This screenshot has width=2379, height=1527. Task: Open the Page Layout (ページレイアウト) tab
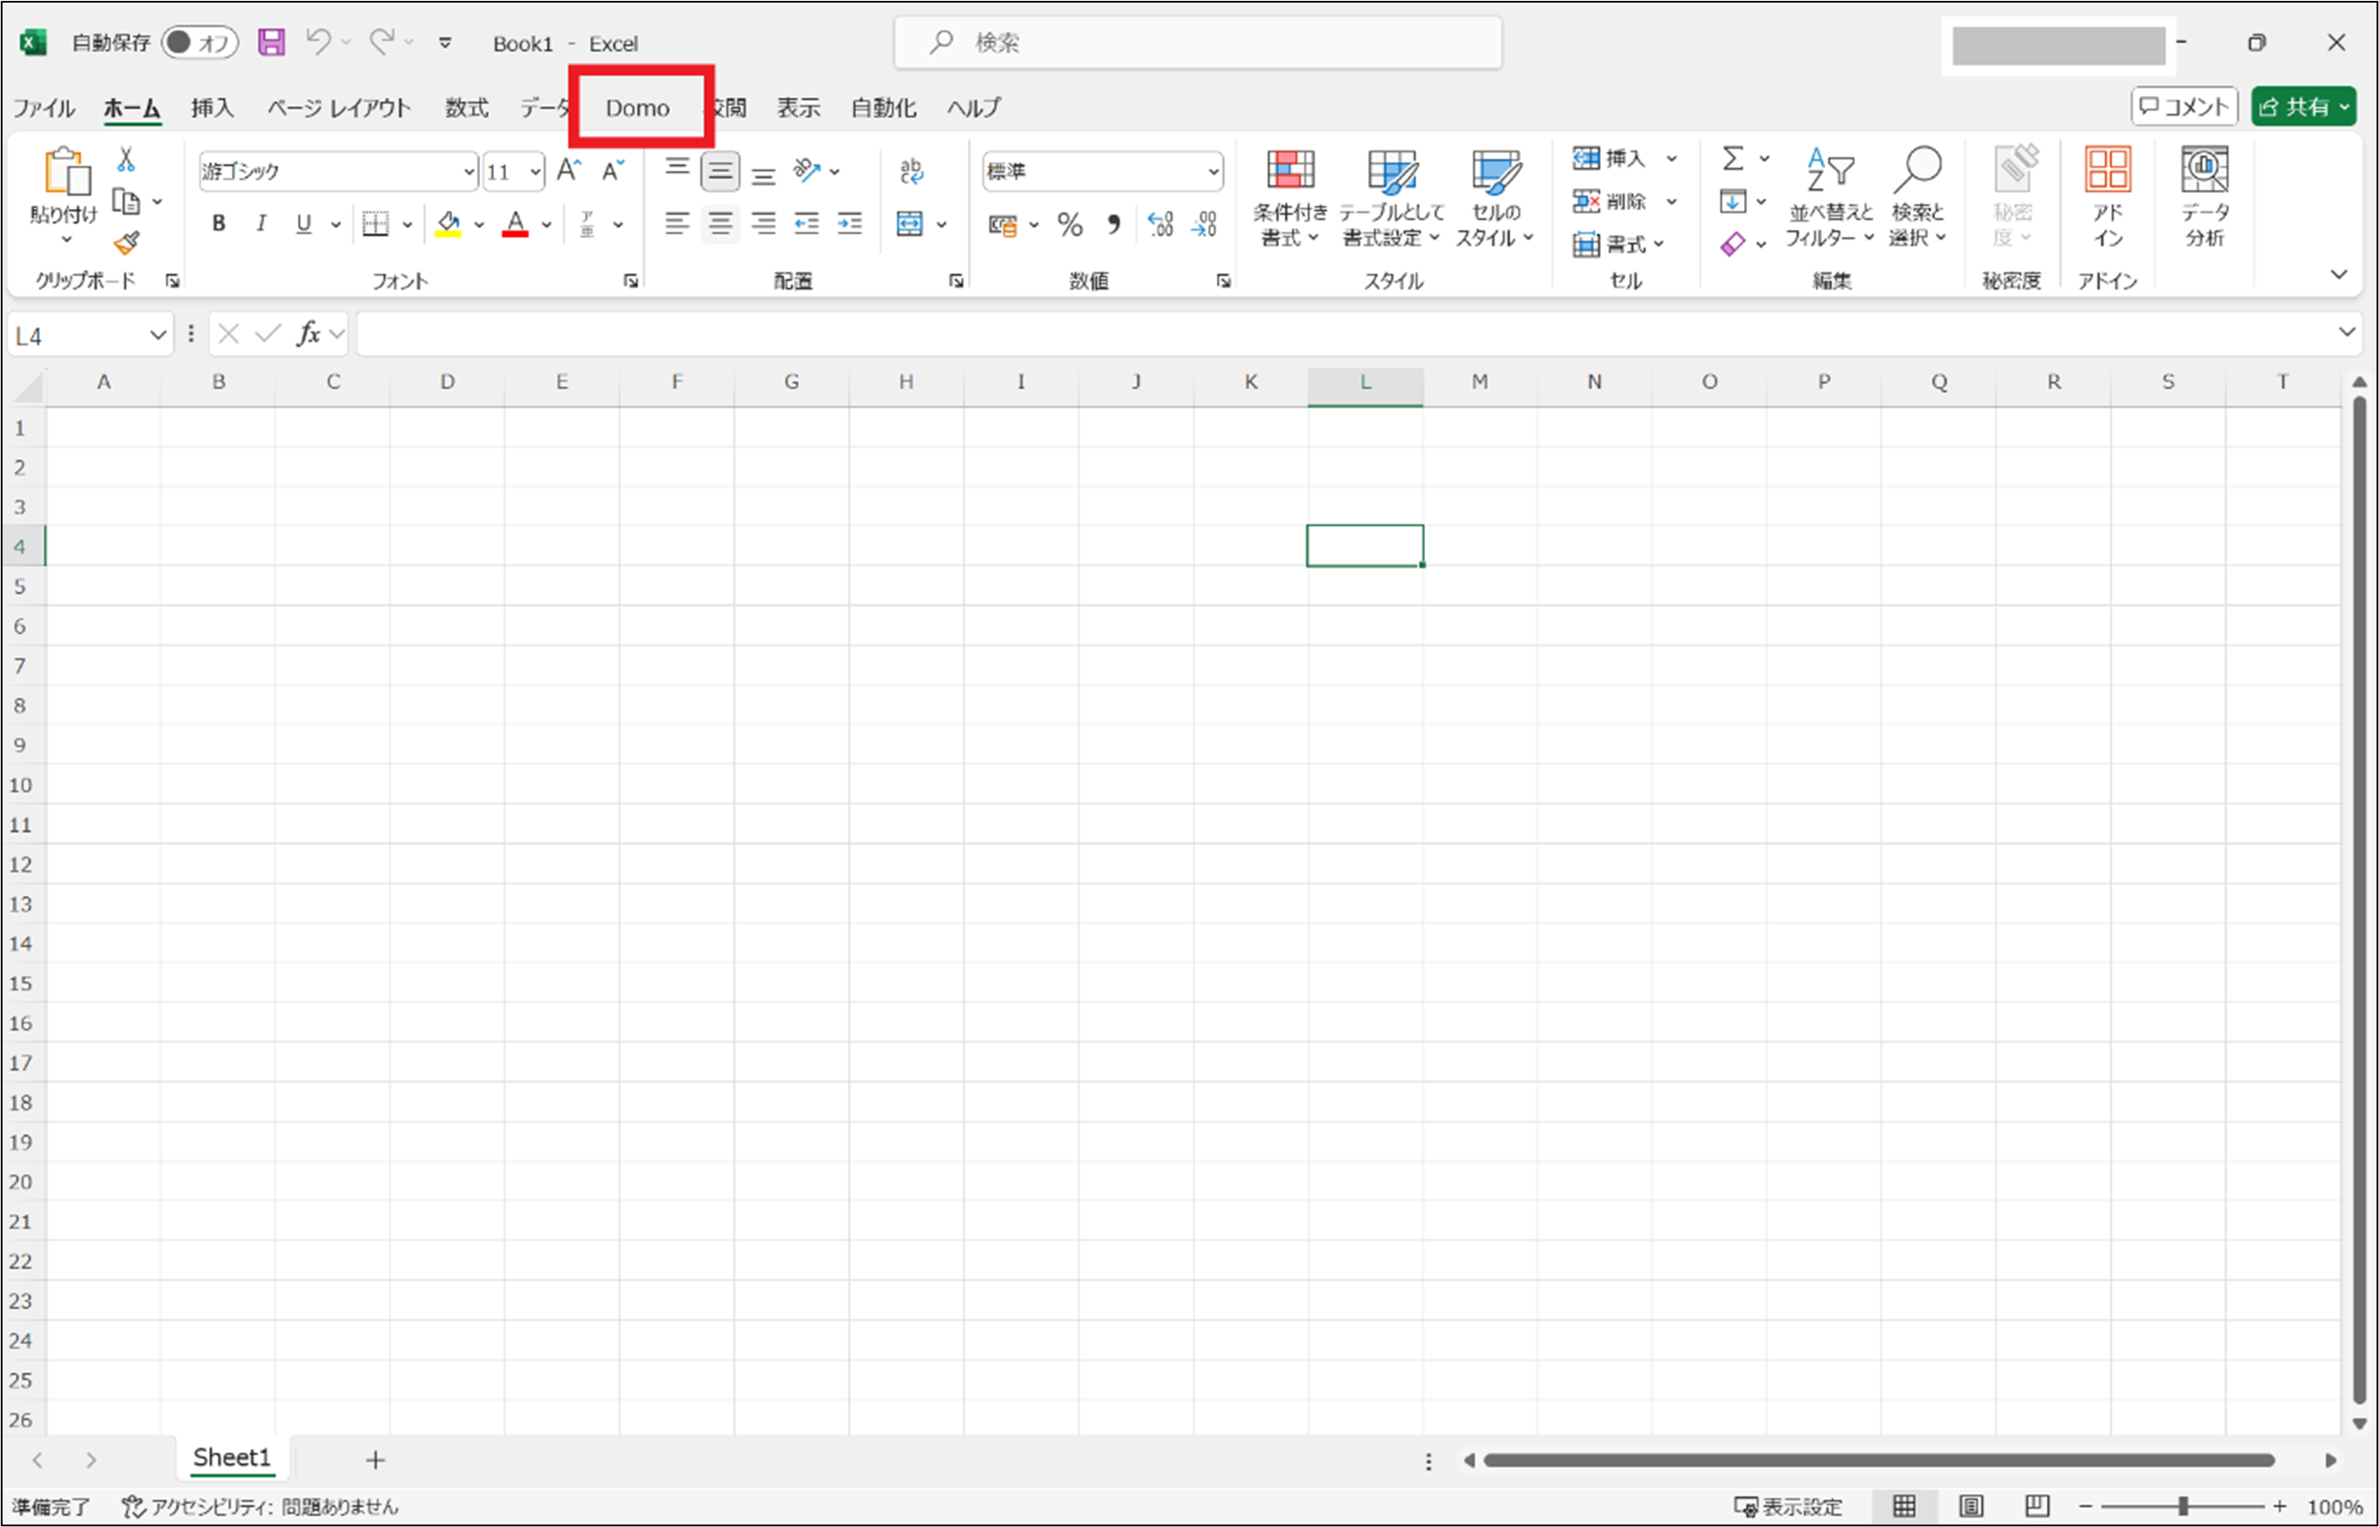[338, 107]
